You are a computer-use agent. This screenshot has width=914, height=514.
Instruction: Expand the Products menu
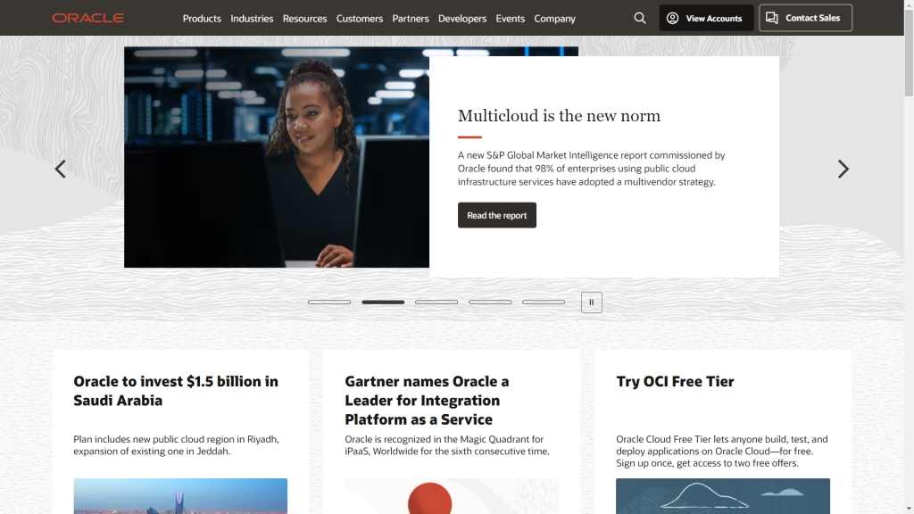[202, 19]
